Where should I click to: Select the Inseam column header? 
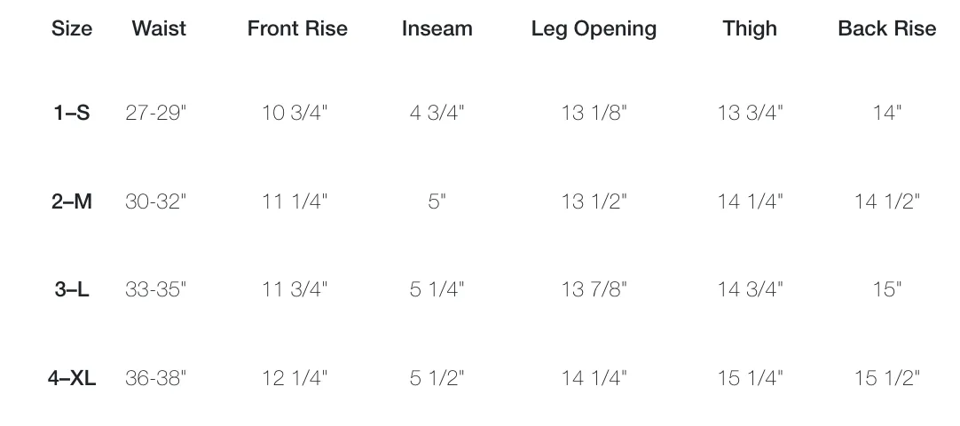pyautogui.click(x=437, y=28)
